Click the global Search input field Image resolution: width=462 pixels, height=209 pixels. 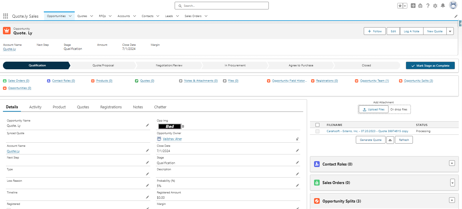pos(222,6)
